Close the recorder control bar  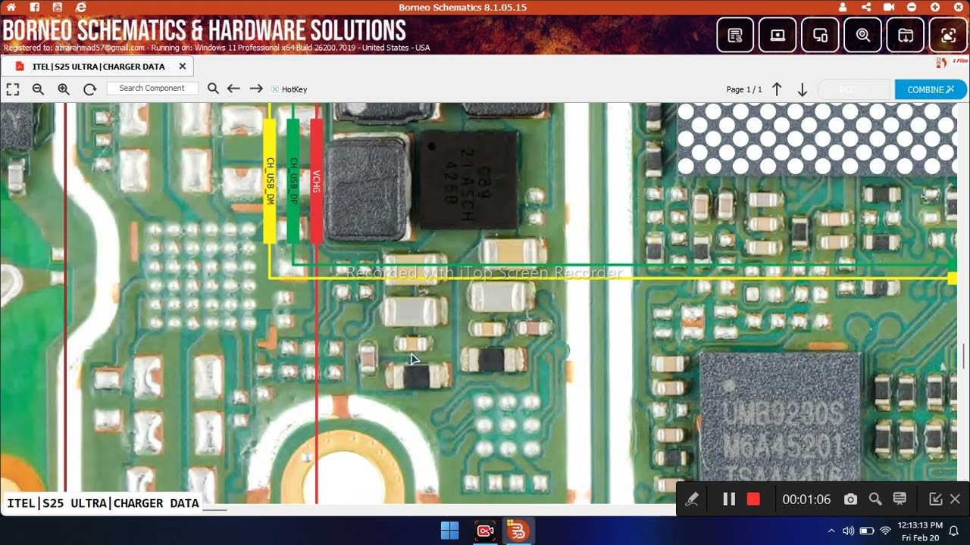pos(955,499)
